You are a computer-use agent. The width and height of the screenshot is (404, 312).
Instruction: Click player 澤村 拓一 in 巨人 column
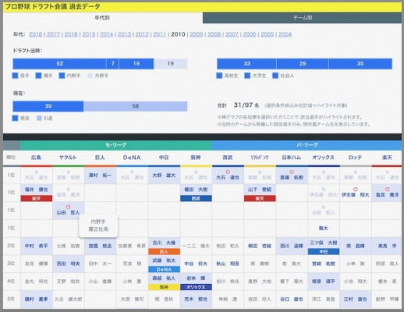(x=100, y=175)
